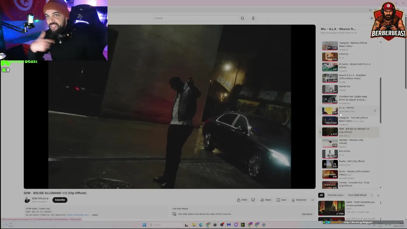The width and height of the screenshot is (407, 229).
Task: Click playlist panel scrollbar
Action: click(x=380, y=100)
